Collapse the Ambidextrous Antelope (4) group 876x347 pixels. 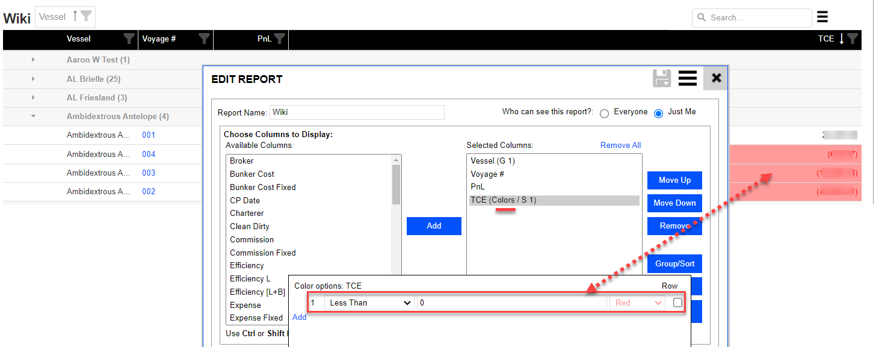pos(33,116)
